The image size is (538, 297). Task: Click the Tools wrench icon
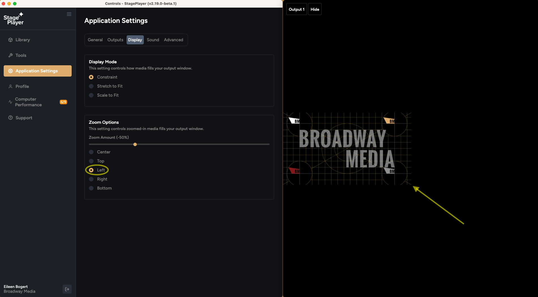coord(10,55)
